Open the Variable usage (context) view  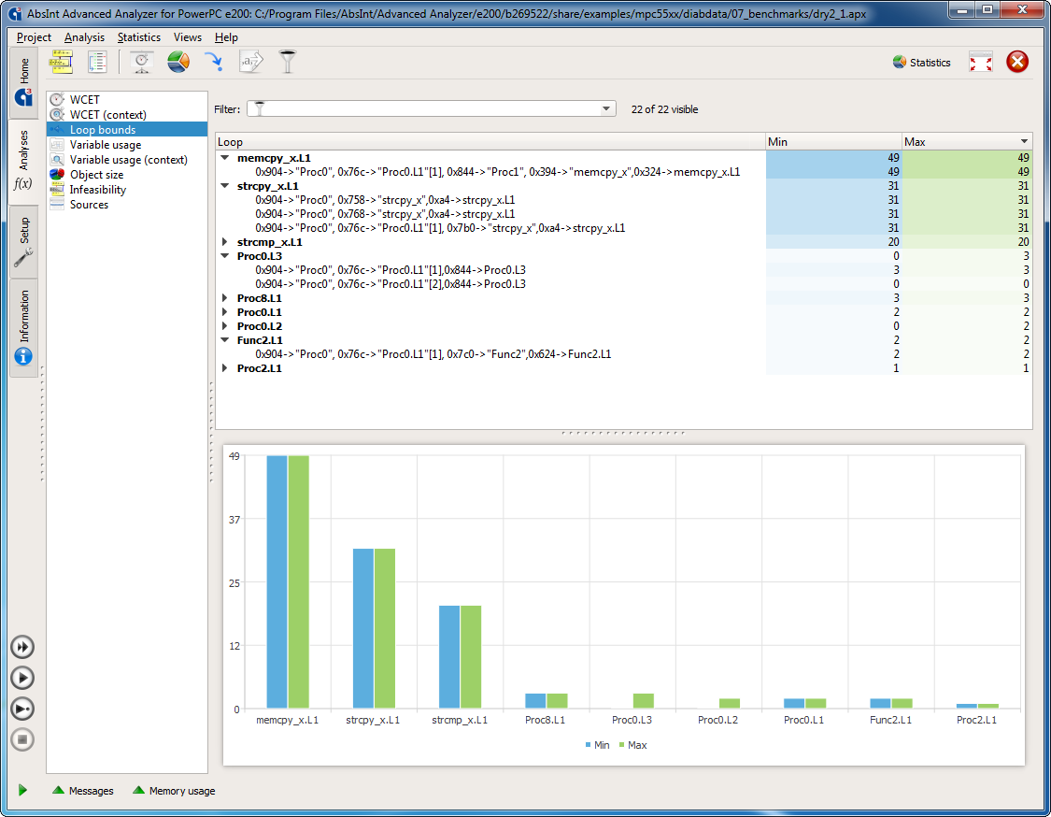point(127,160)
